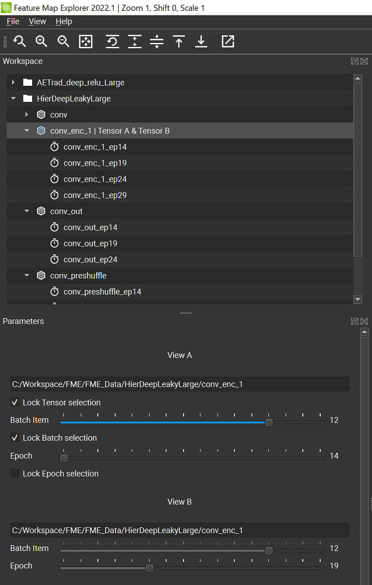The image size is (372, 585).
Task: Open the View menu
Action: pos(38,21)
